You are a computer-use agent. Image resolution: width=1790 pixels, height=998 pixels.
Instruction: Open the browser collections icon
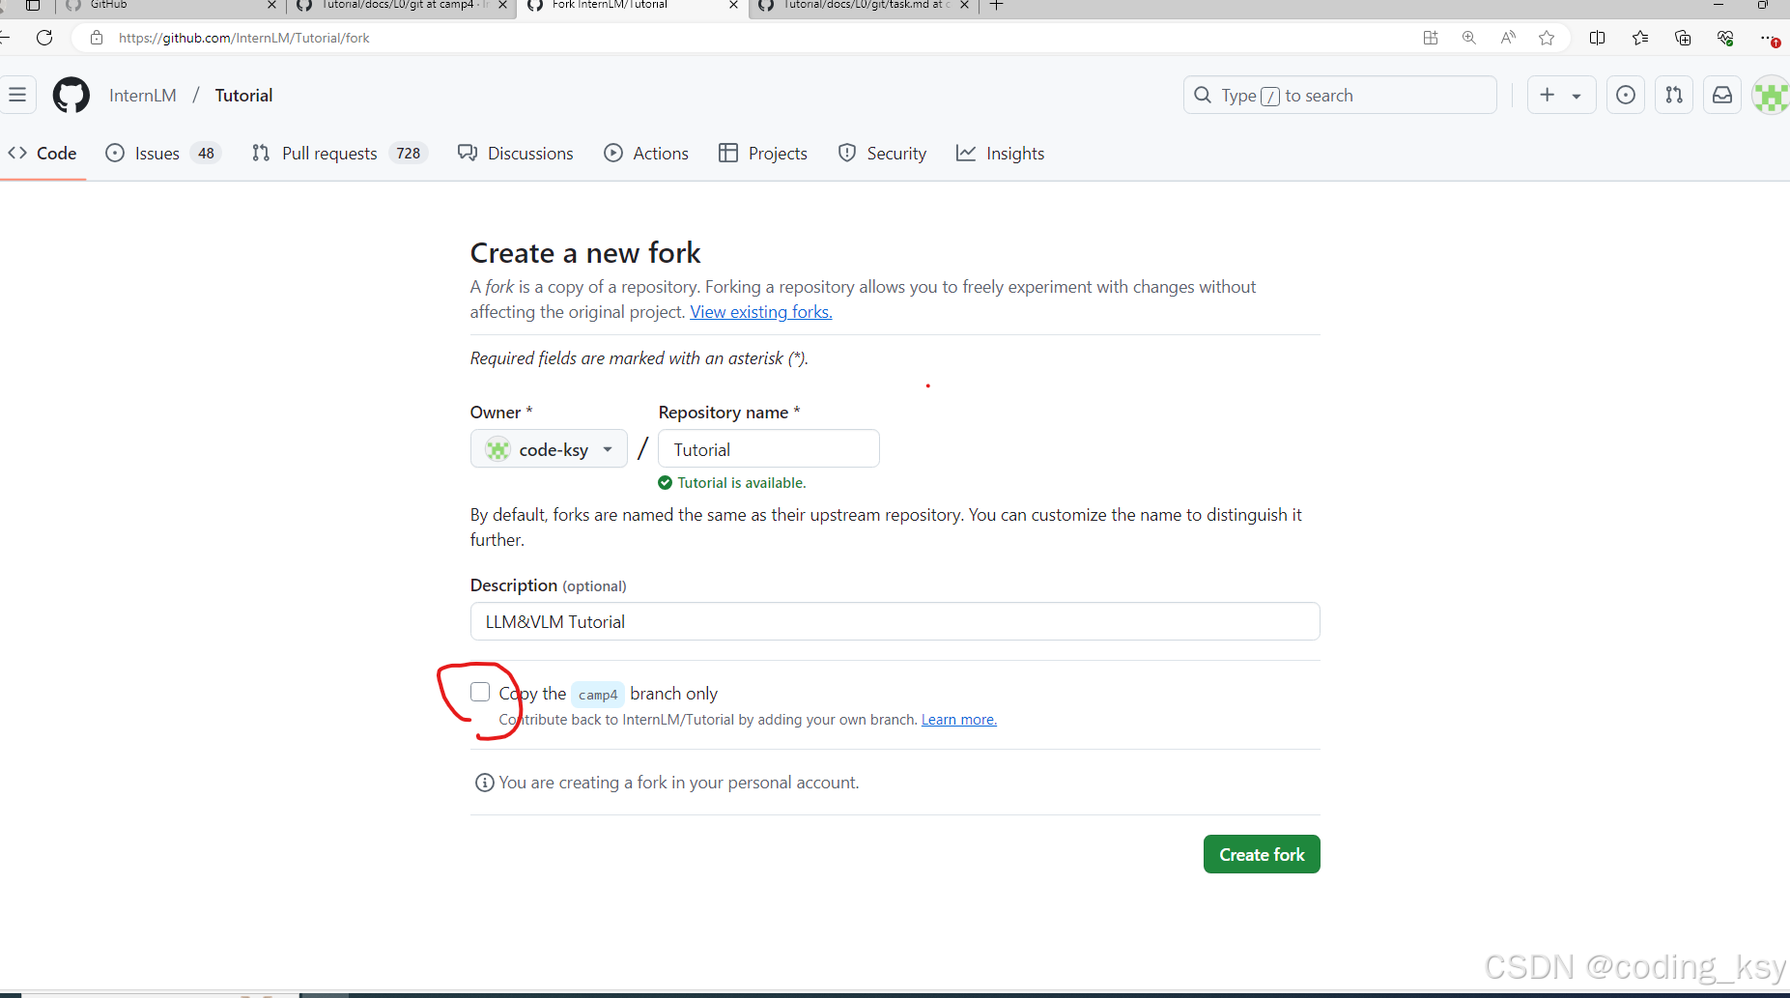tap(1683, 38)
